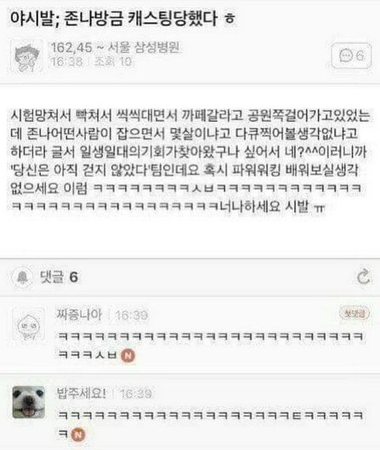The height and width of the screenshot is (450, 380).
Task: Open 밥주세요! dog profile picture
Action: 28,402
